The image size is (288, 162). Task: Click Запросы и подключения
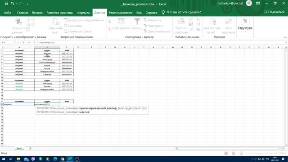(x=84, y=20)
